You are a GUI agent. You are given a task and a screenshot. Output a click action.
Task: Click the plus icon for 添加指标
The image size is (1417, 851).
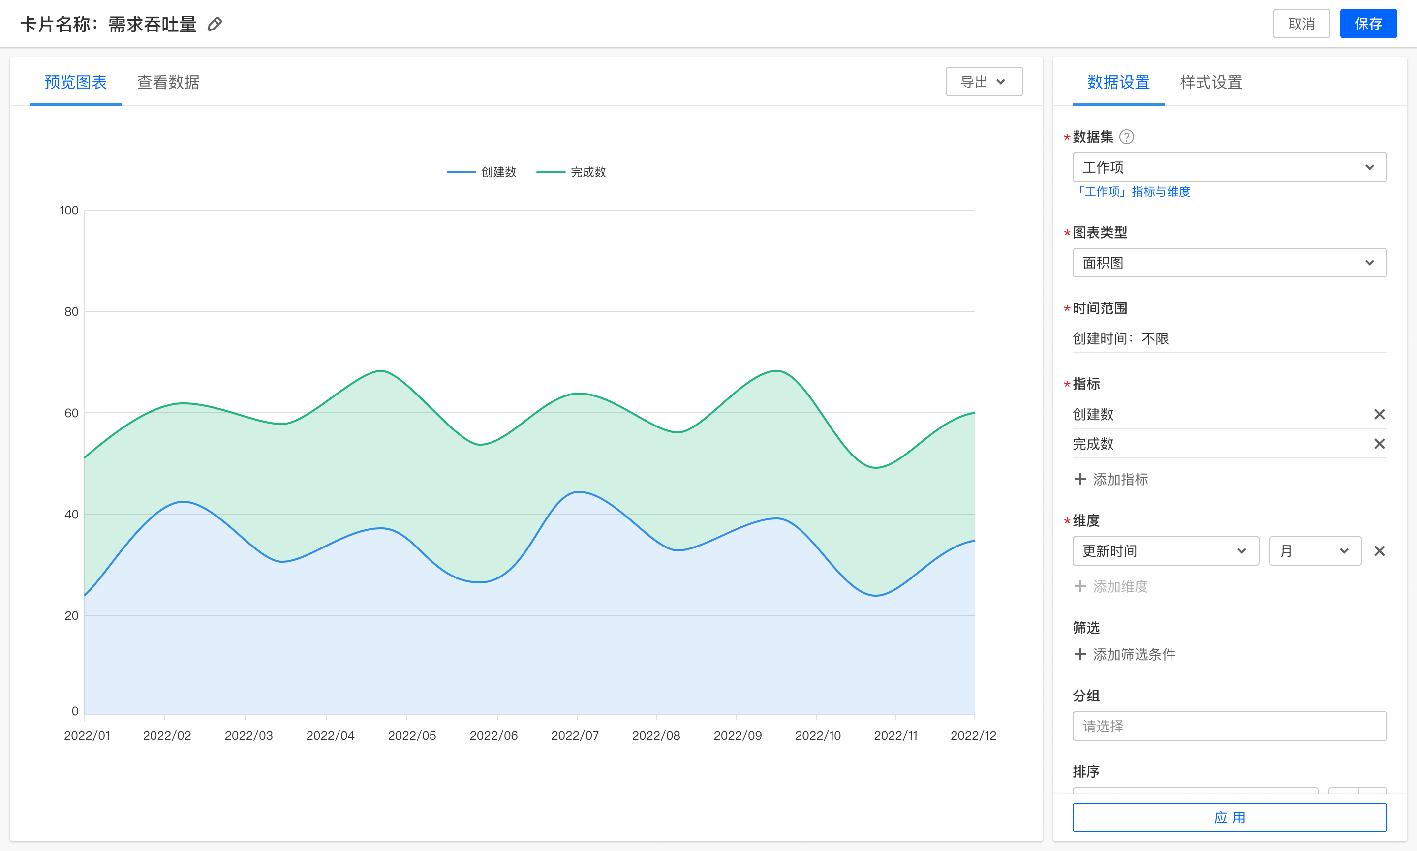point(1080,480)
